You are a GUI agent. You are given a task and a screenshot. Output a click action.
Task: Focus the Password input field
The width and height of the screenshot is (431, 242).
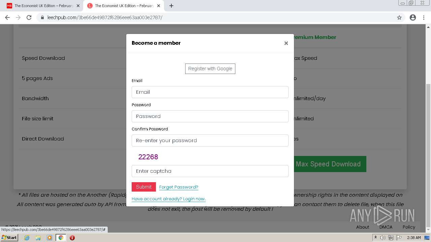pos(210,116)
